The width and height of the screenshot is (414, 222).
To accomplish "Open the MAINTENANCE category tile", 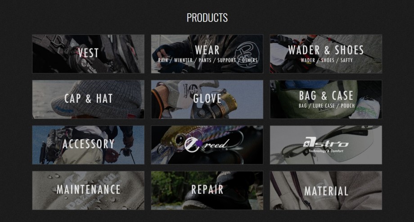I will [88, 190].
